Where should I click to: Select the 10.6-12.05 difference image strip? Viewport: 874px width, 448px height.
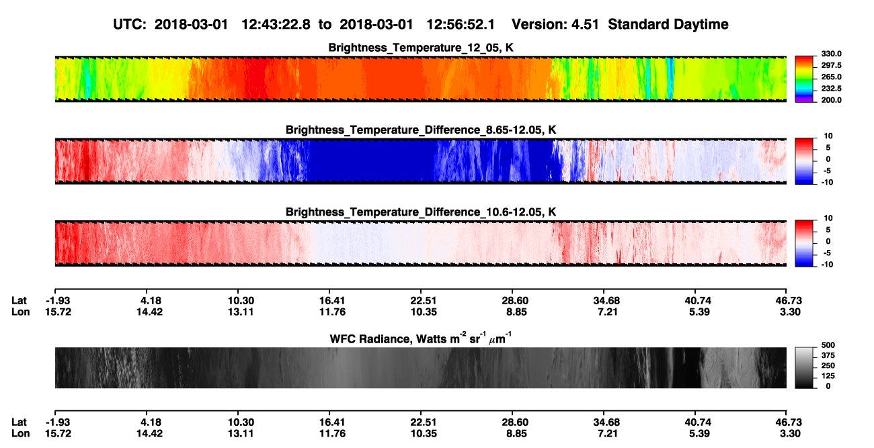pos(421,243)
